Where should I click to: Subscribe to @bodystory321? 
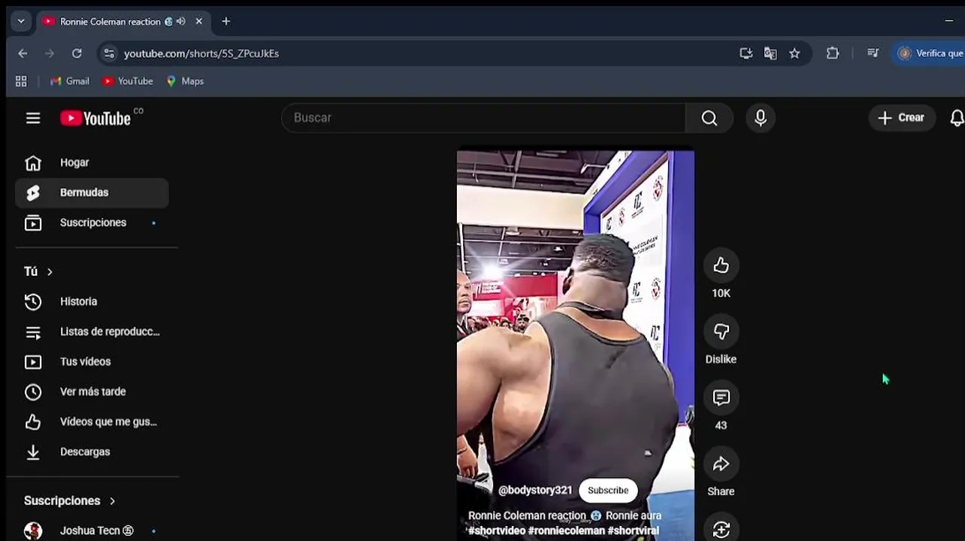pos(608,491)
